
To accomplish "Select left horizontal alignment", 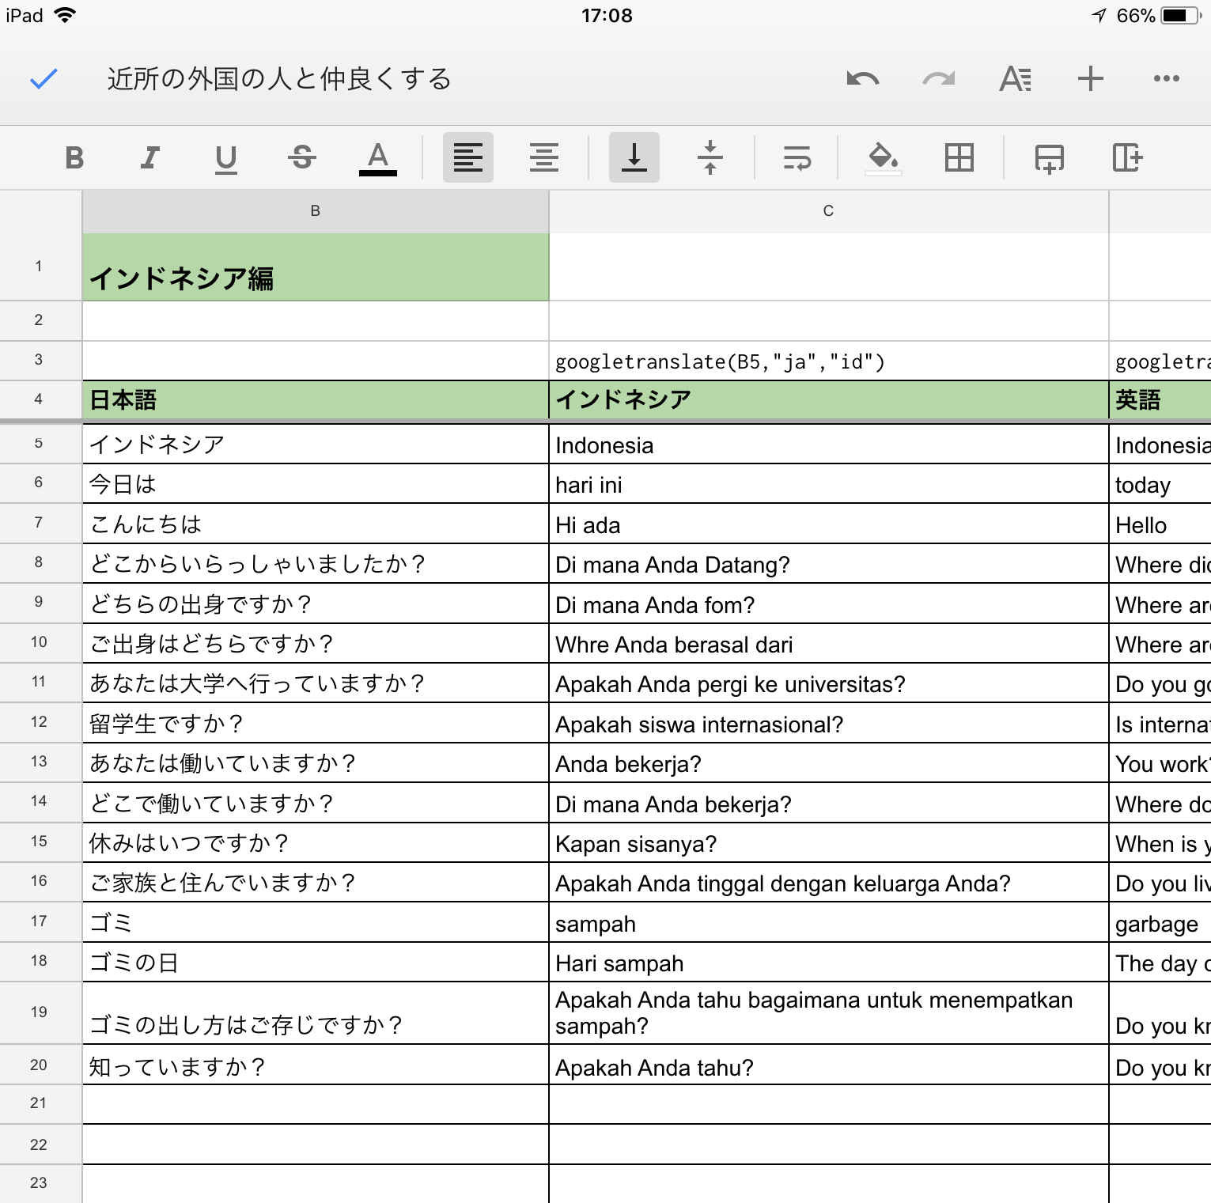I will pos(468,157).
